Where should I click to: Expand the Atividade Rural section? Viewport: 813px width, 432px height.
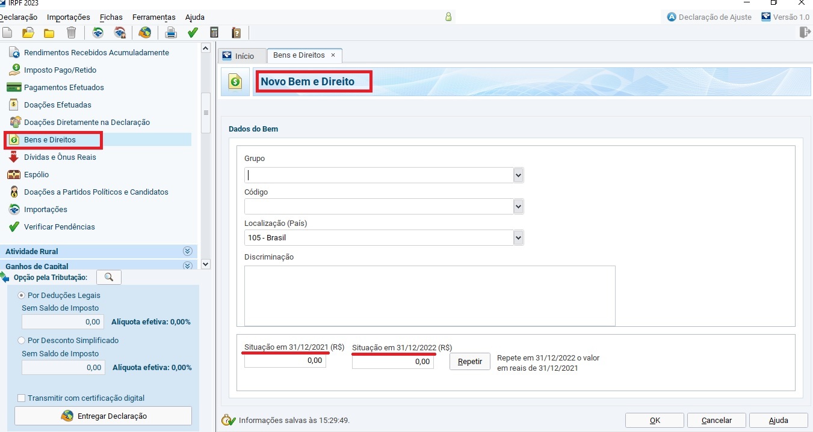point(187,251)
